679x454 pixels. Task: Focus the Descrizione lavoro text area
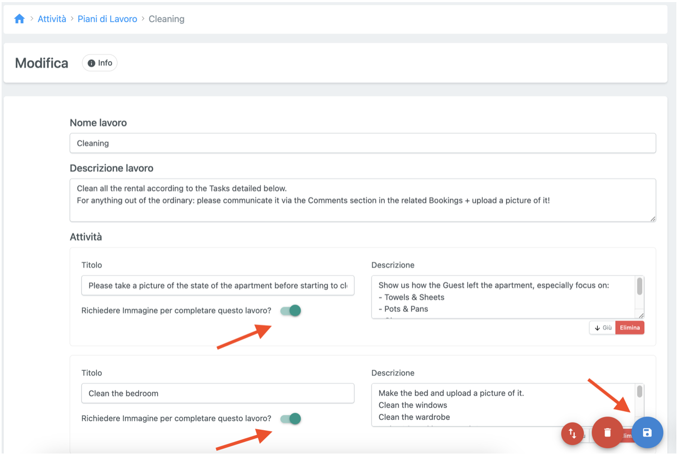tap(362, 200)
